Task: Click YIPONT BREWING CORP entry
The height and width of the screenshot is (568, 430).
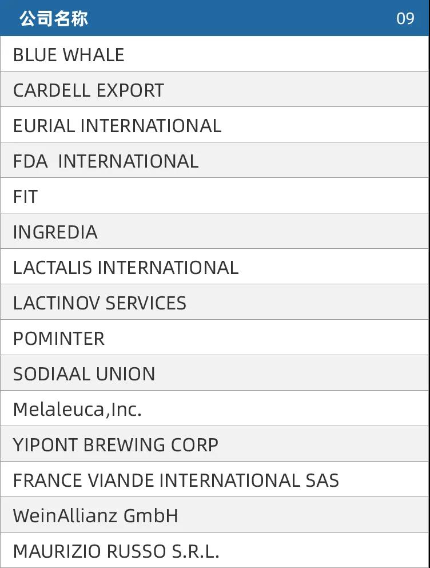Action: 214,444
